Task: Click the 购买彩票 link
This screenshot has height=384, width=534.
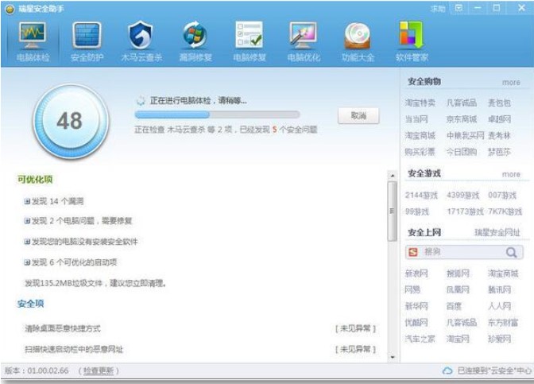Action: pyautogui.click(x=420, y=152)
